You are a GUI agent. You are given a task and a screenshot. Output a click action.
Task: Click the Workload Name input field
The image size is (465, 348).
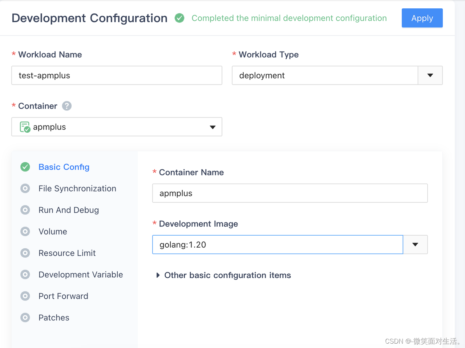[x=117, y=75]
